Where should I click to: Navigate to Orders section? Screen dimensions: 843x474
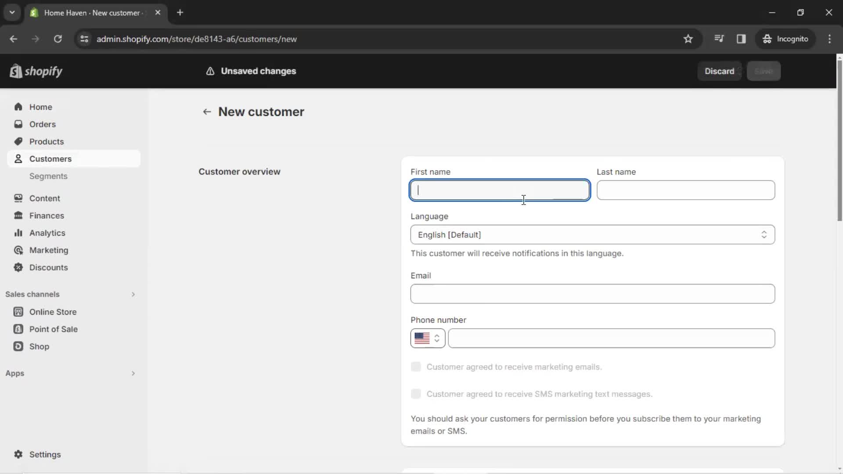tap(42, 124)
